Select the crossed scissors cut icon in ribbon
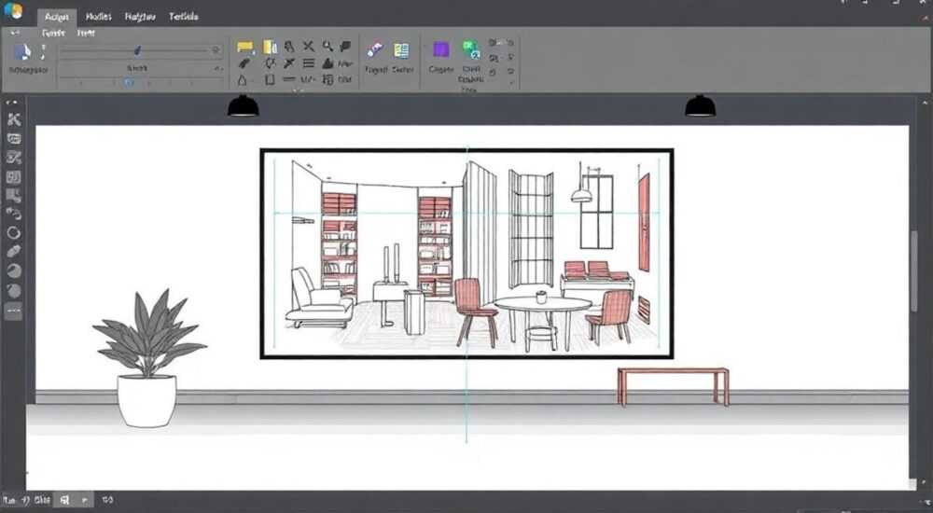933x513 pixels. pos(308,46)
